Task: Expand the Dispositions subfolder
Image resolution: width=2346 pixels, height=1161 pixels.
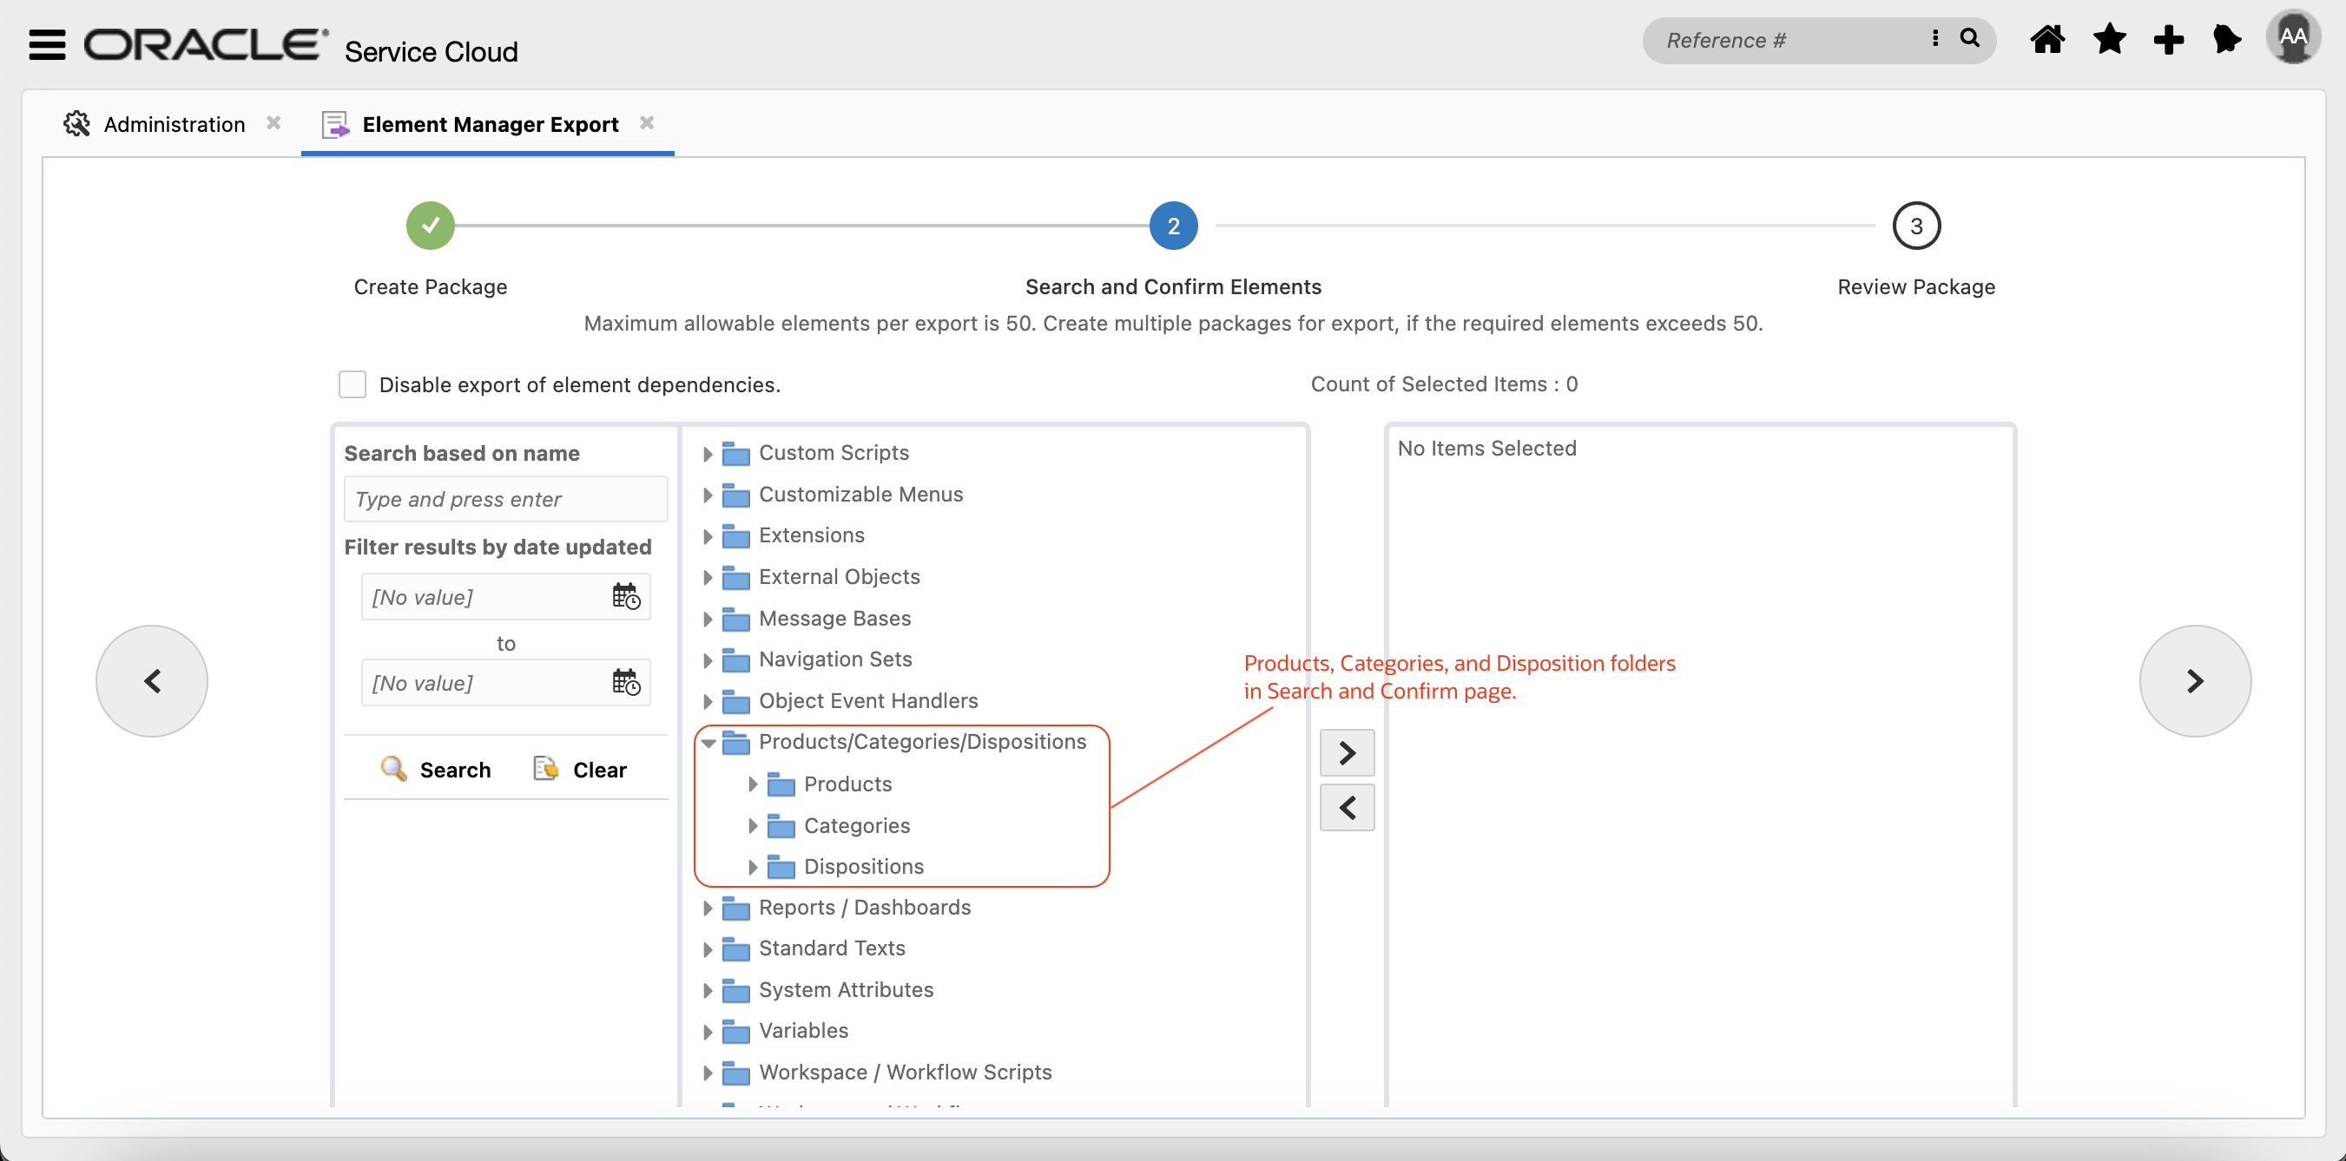Action: tap(752, 867)
